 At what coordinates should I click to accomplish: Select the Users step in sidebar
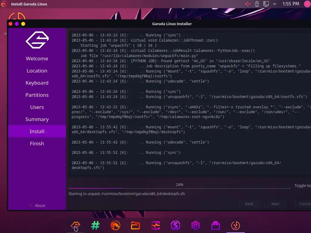click(x=37, y=107)
